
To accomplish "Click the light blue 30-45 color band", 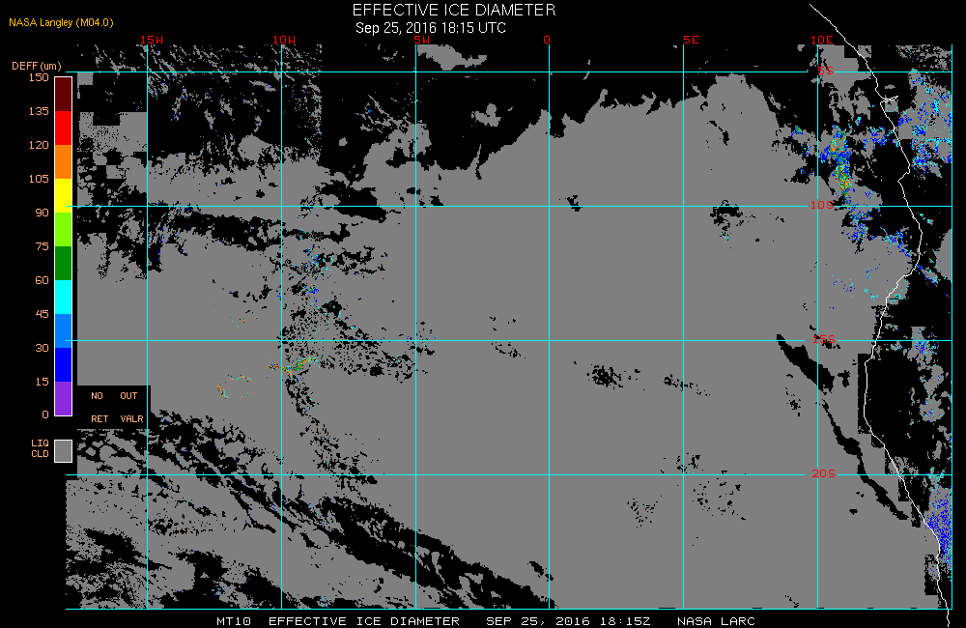I will coord(64,331).
